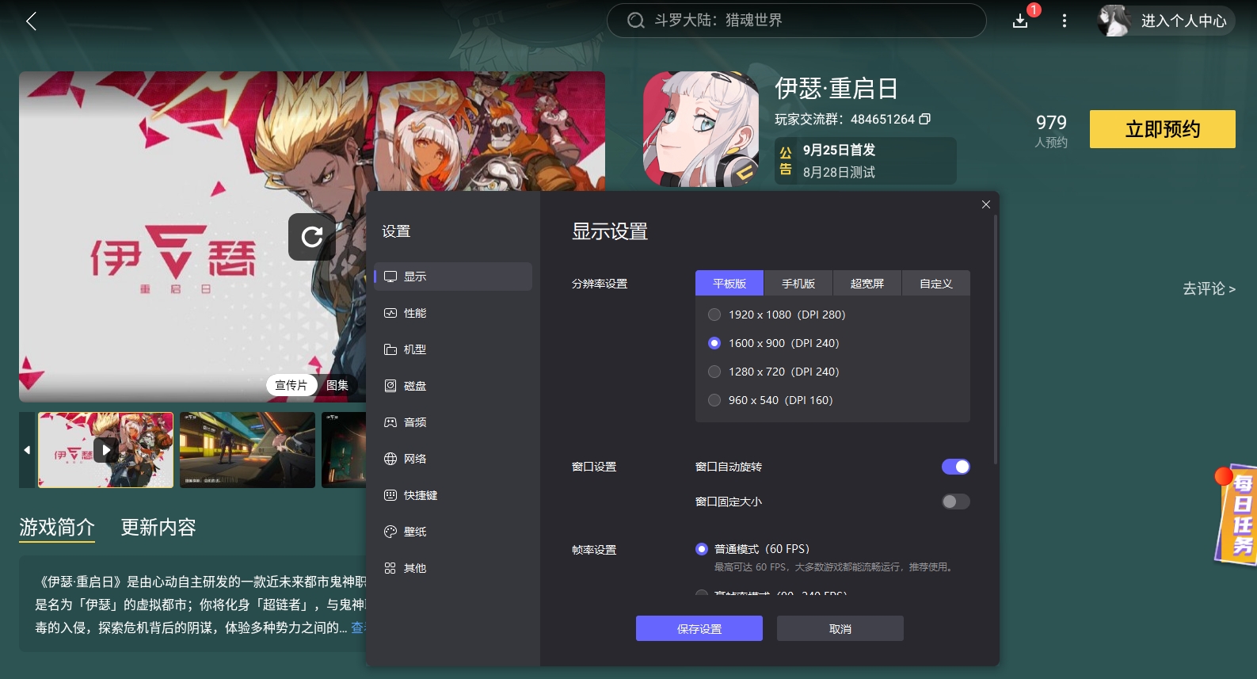Click the 壁纸 palette icon
Screen dimensions: 1257x679
(x=390, y=532)
